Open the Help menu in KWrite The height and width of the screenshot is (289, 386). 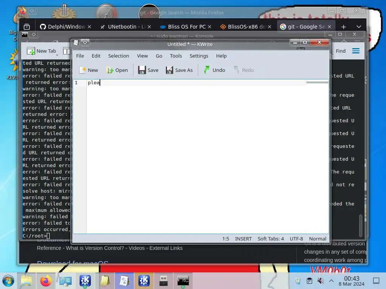pos(221,56)
